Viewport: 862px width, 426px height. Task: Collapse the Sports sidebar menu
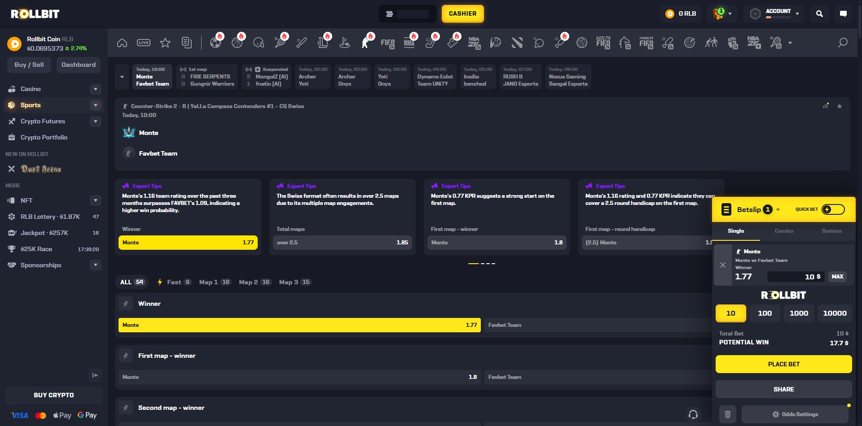click(x=96, y=105)
